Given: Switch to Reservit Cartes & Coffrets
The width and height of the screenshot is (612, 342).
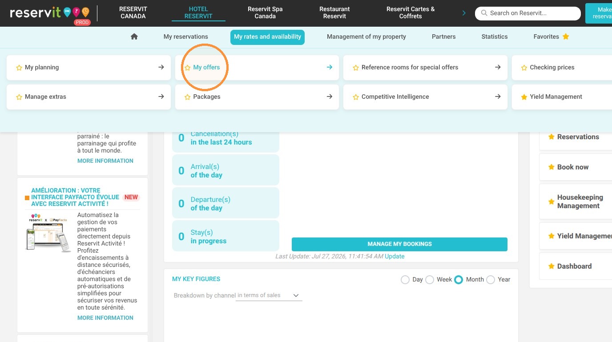Looking at the screenshot, I should [x=411, y=12].
